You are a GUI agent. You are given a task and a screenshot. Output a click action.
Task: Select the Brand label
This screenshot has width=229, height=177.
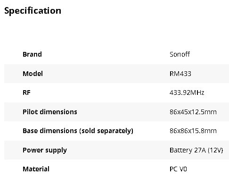(x=32, y=54)
